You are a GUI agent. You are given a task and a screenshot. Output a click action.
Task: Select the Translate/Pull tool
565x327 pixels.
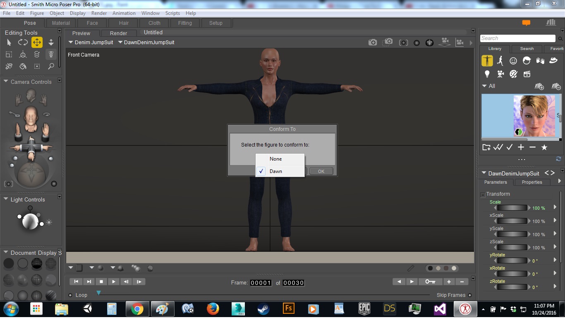(x=37, y=42)
